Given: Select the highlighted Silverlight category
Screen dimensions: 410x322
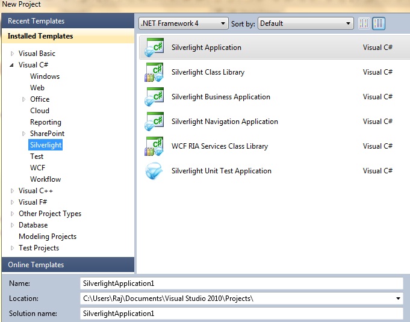Looking at the screenshot, I should coord(46,145).
